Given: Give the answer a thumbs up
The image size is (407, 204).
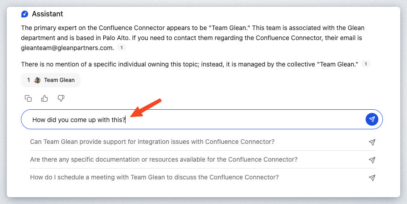Looking at the screenshot, I should [45, 98].
